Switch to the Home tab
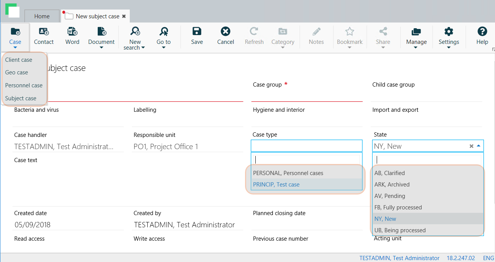This screenshot has width=495, height=262. 42,16
